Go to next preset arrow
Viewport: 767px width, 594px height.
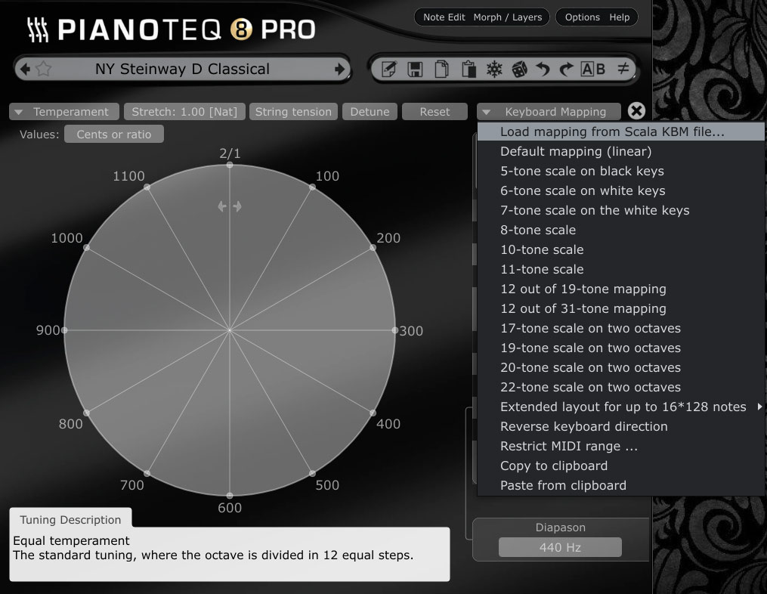point(339,69)
